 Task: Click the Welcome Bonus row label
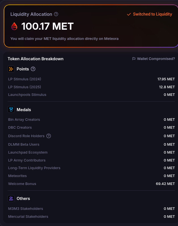tap(22, 184)
